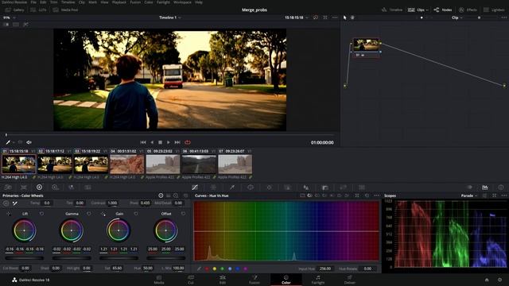This screenshot has width=509, height=286.
Task: Open the HDR palette icon
Action: [55, 187]
